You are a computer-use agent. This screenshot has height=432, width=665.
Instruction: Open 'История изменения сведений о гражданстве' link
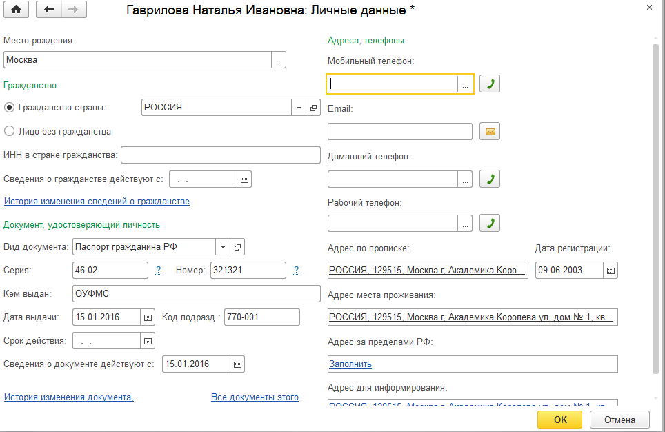(97, 202)
